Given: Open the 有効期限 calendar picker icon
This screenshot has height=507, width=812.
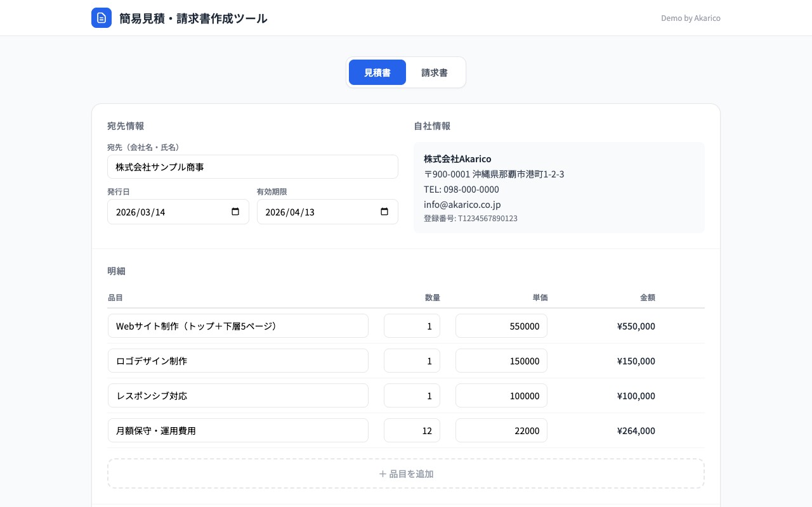Looking at the screenshot, I should coord(385,212).
